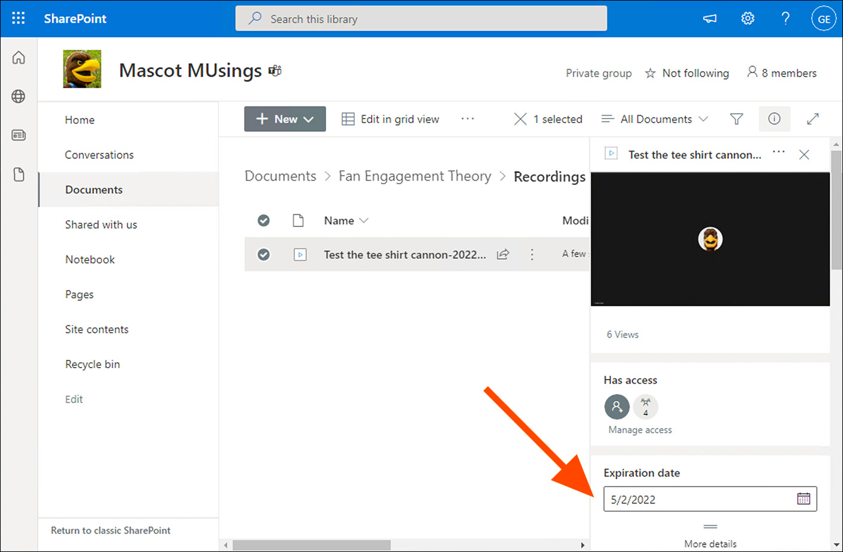Image resolution: width=843 pixels, height=552 pixels.
Task: Click the expand content full-screen icon
Action: pos(812,119)
